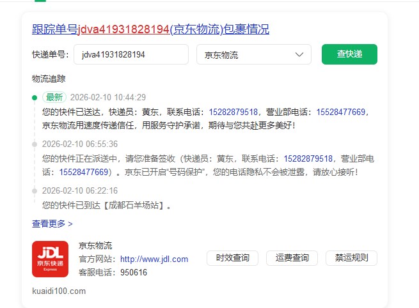419x308 pixels.
Task: Open the 京东物流 courier dropdown
Action: (x=253, y=55)
